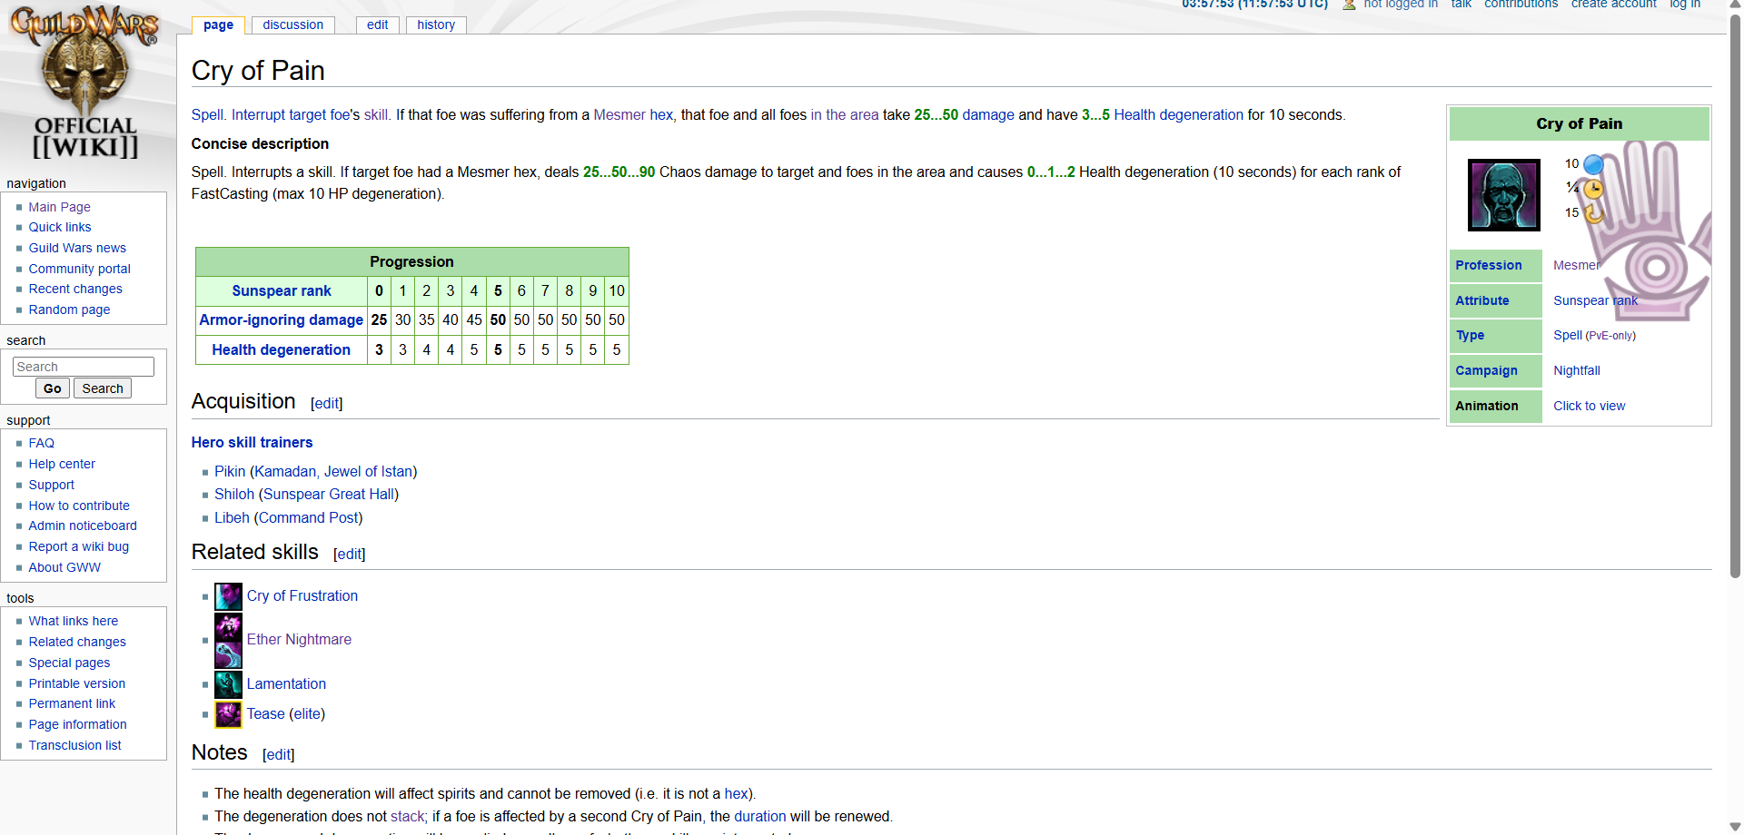View Recent changes

tap(75, 289)
